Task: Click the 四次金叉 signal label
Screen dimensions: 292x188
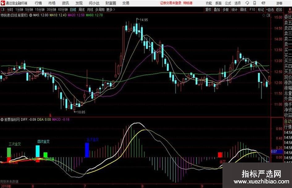Action: click(x=44, y=141)
